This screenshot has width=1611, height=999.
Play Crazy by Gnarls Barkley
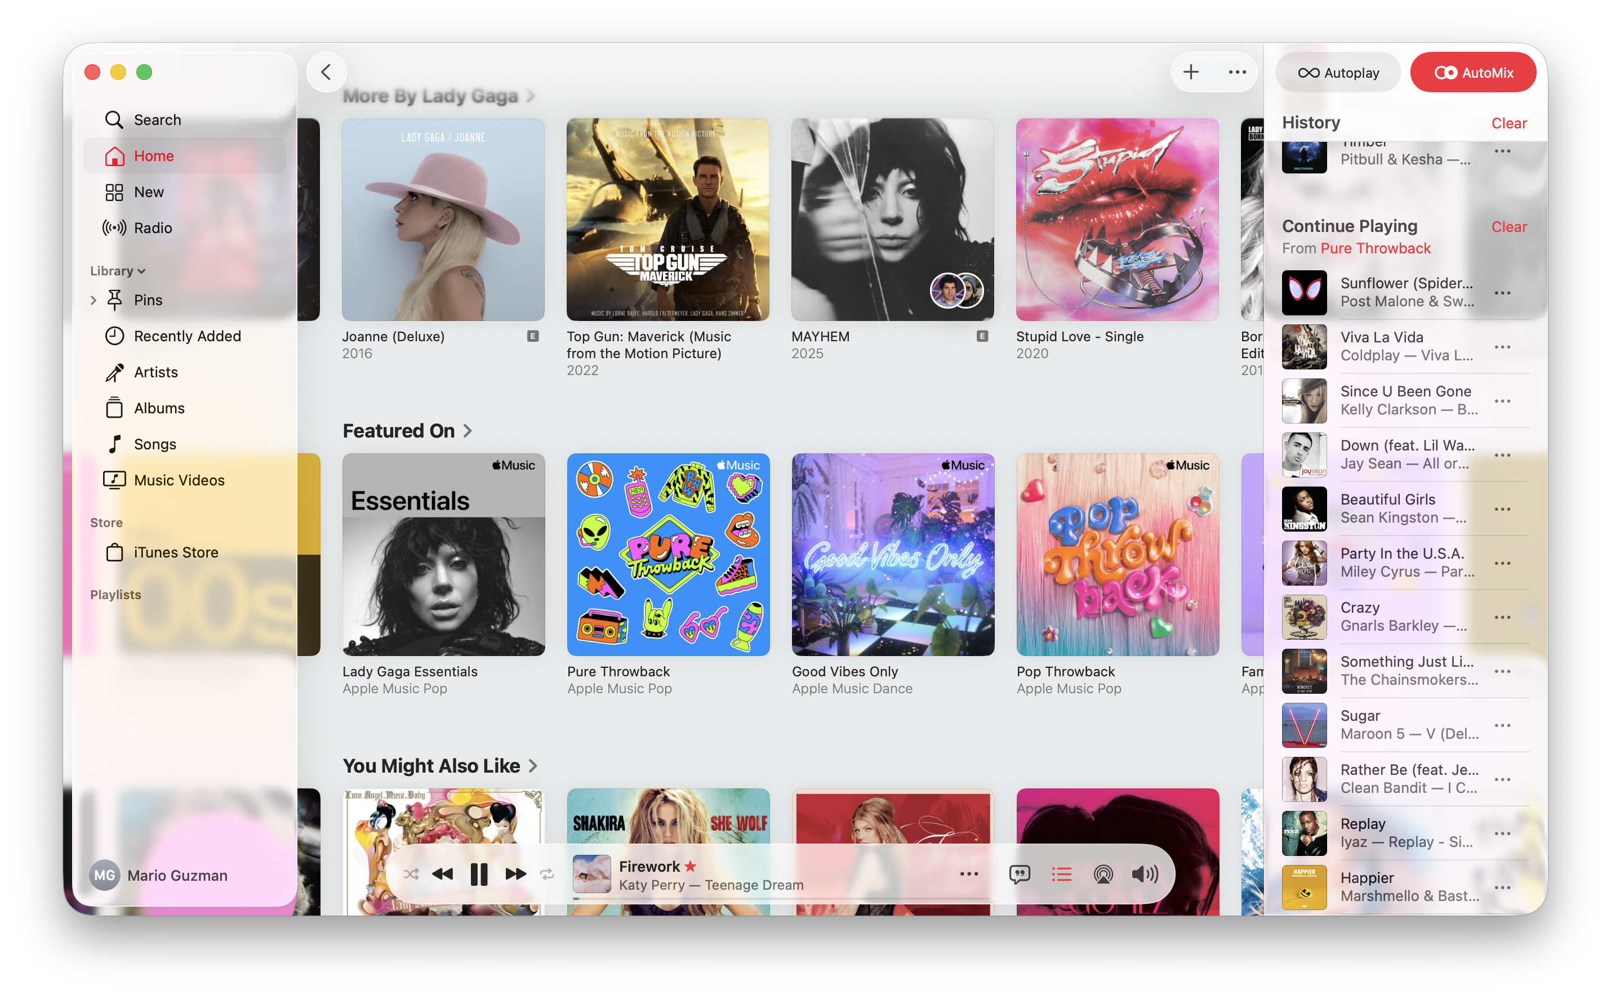[x=1404, y=617]
